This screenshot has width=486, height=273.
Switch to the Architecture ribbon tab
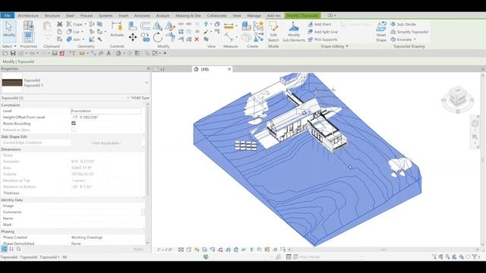point(28,15)
